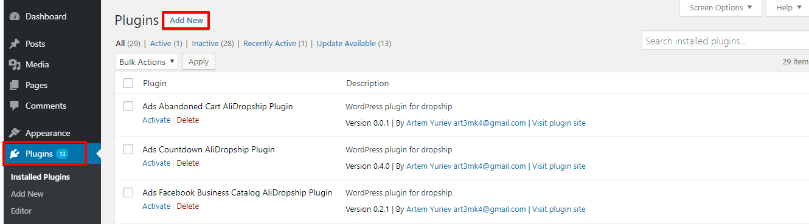Click the Appearance paintbrush icon
The width and height of the screenshot is (809, 224).
pyautogui.click(x=15, y=133)
